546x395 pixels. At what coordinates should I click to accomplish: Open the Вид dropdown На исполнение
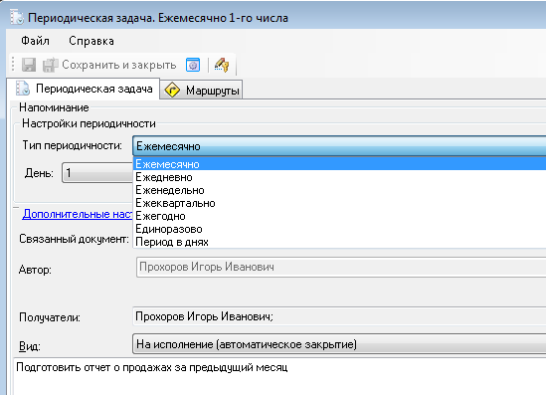tap(339, 344)
